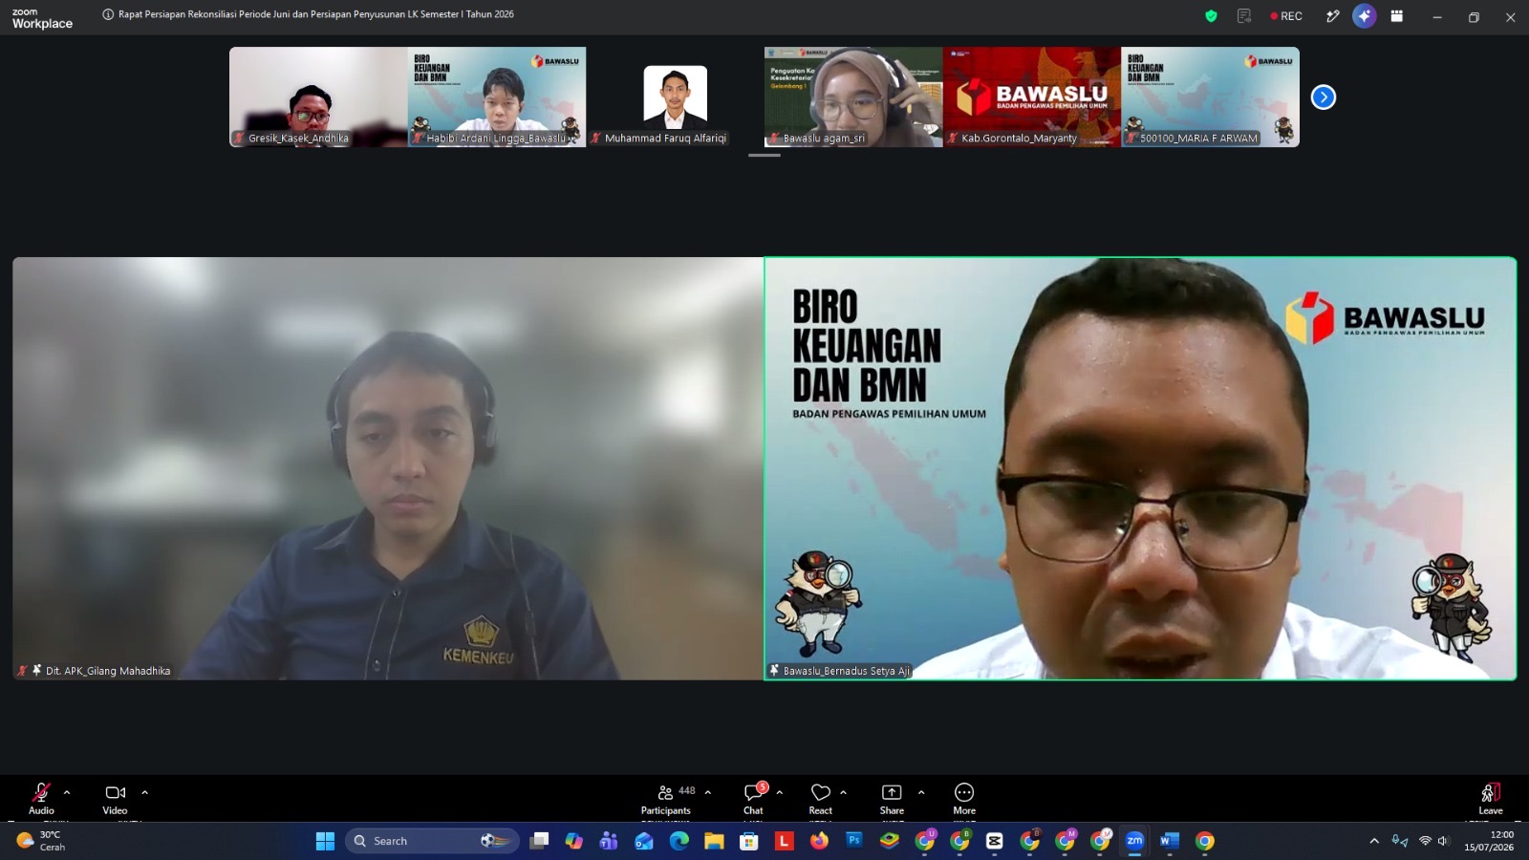Click the Windows taskbar Search box
The width and height of the screenshot is (1529, 860).
point(432,841)
